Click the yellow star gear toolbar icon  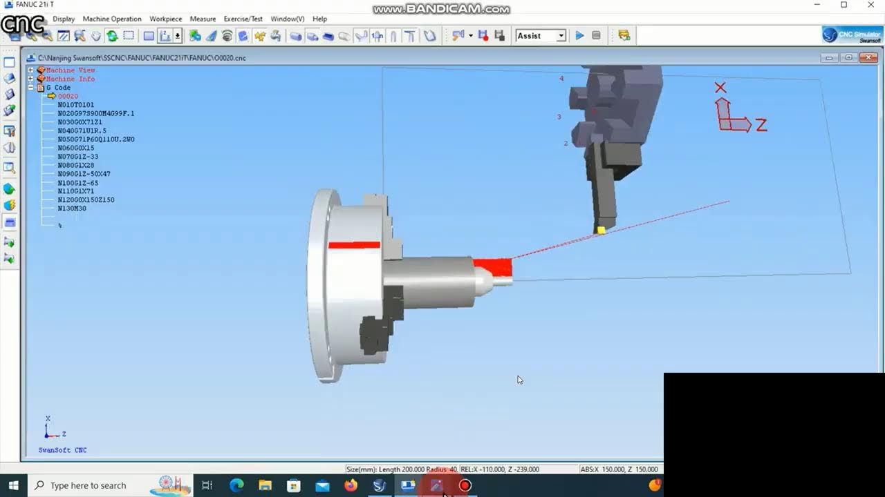260,36
